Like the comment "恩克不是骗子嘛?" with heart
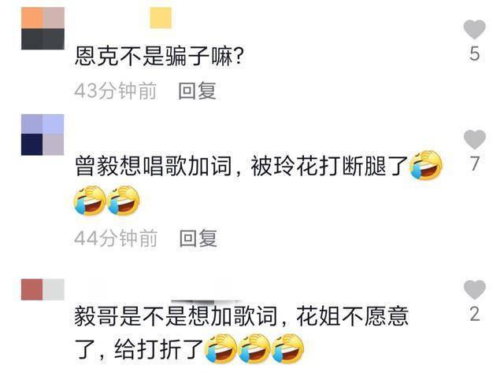The width and height of the screenshot is (504, 372). [x=474, y=29]
